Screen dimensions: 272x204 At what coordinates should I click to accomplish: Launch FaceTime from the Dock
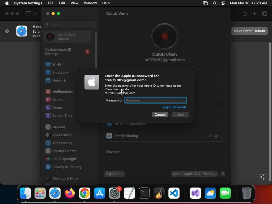point(225,193)
